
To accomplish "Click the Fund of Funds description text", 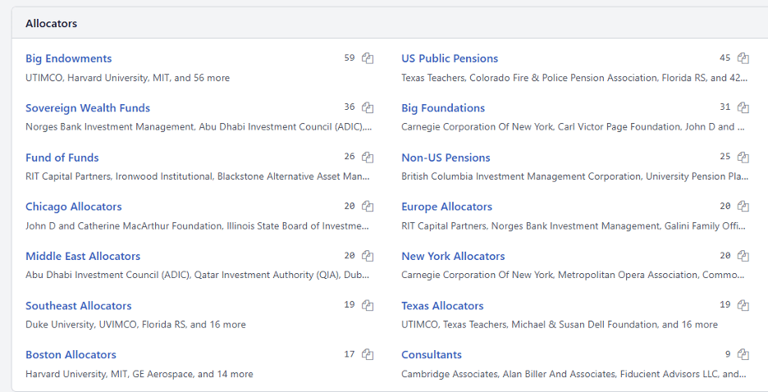I will 198,176.
